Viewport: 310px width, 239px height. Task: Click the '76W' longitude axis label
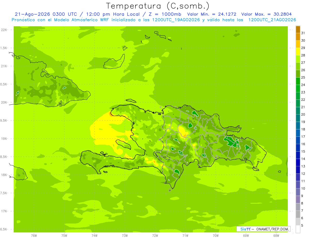(34, 235)
